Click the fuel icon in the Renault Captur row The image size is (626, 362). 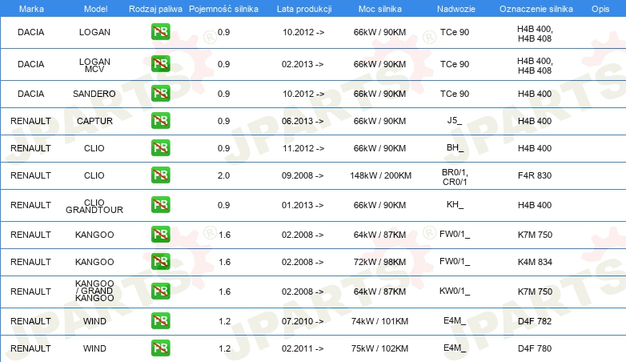(x=160, y=121)
